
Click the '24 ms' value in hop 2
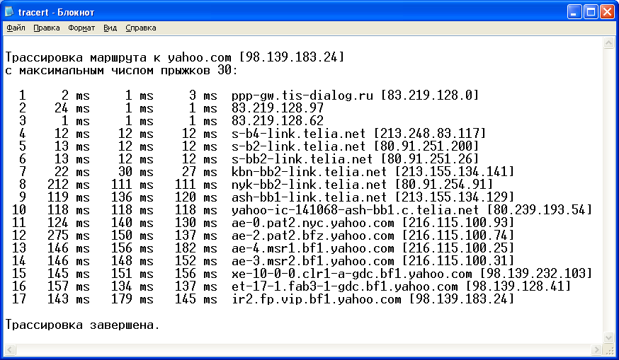(x=72, y=108)
